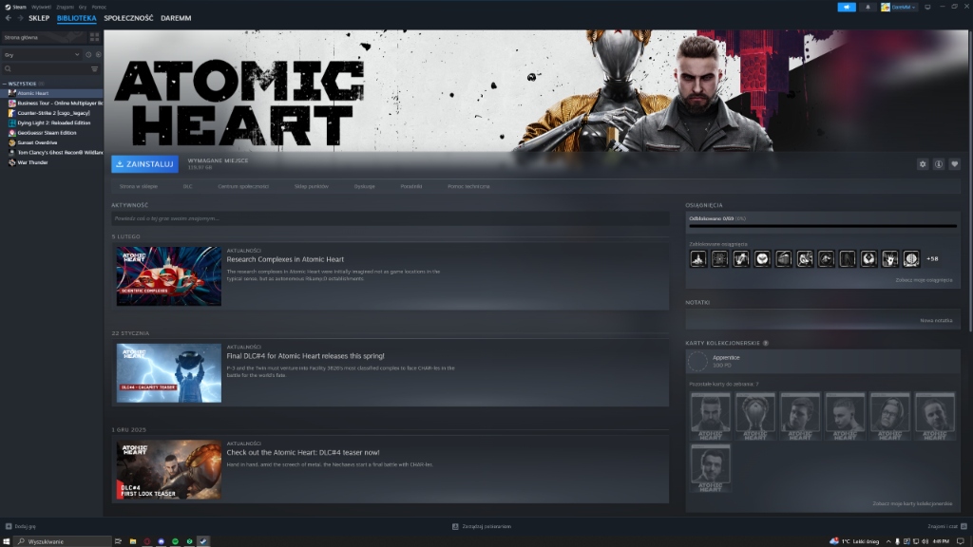Open Centrum społeczności
Image resolution: width=973 pixels, height=547 pixels.
243,186
